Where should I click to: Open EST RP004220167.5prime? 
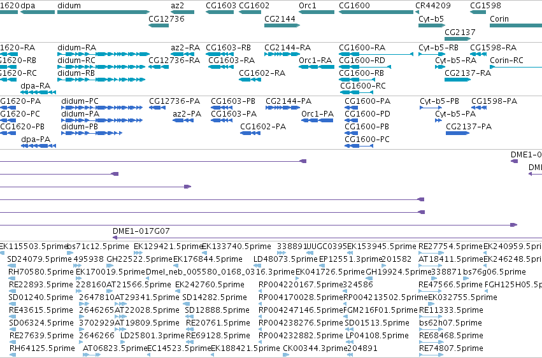tap(301, 285)
